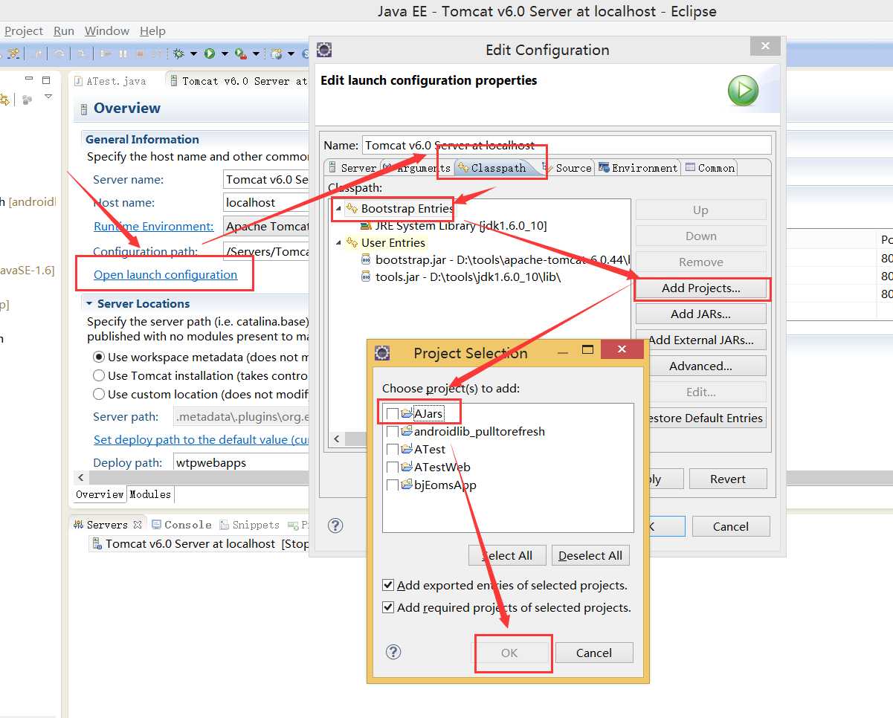Viewport: 893px width, 718px height.
Task: Click the Add External JARs... button
Action: pos(701,340)
